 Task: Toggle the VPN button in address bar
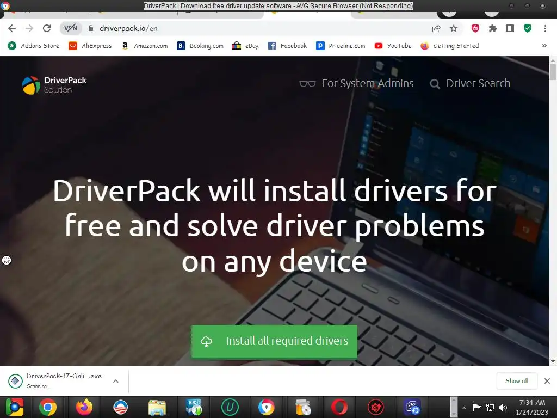pos(70,28)
